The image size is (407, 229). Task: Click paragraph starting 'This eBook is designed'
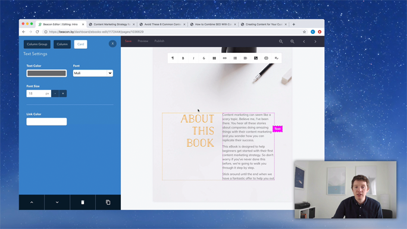tap(248, 157)
